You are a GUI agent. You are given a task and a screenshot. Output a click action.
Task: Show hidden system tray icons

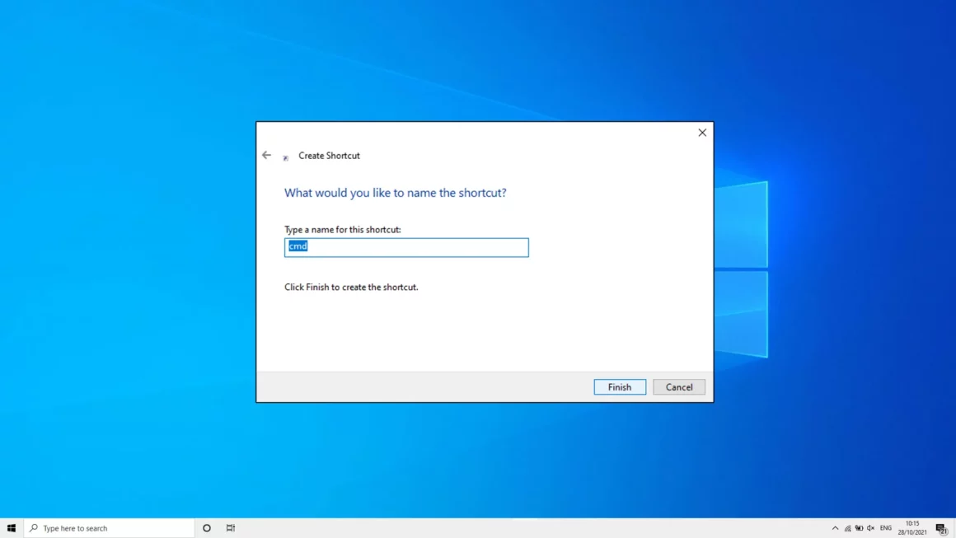click(836, 528)
